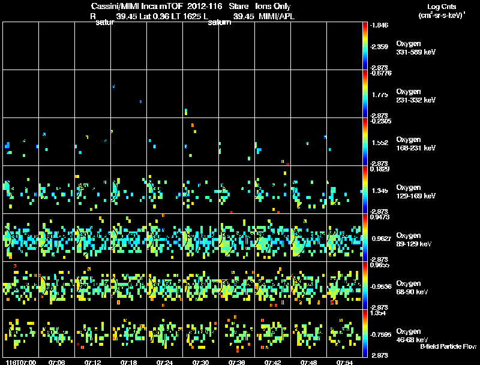Click the 'Oxygen 129-169 keV' row label
The image size is (480, 365).
click(416, 192)
